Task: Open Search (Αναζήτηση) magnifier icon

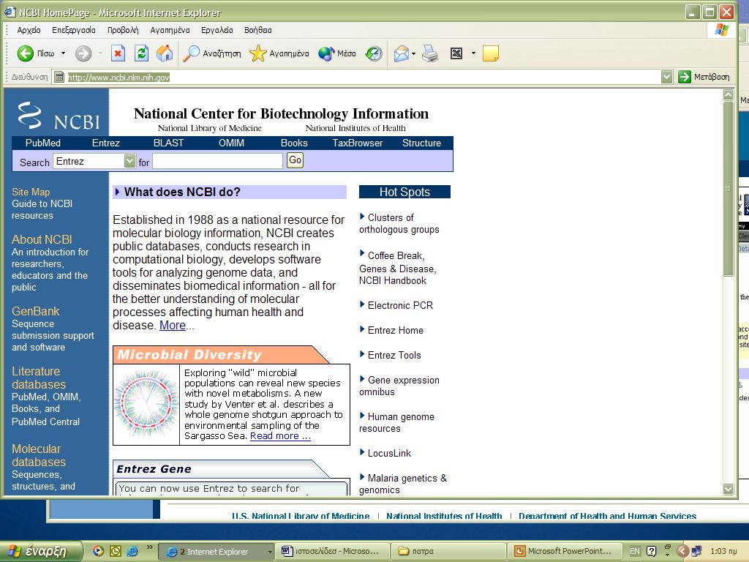Action: pyautogui.click(x=191, y=53)
